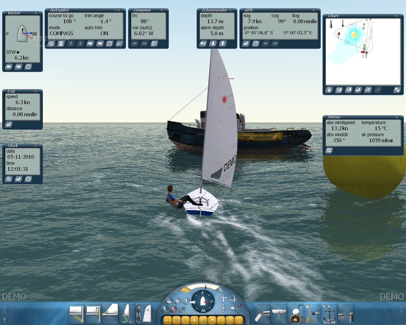The width and height of the screenshot is (406, 325).
Task: Expand the bottom bar with right chevron
Action: click(402, 309)
